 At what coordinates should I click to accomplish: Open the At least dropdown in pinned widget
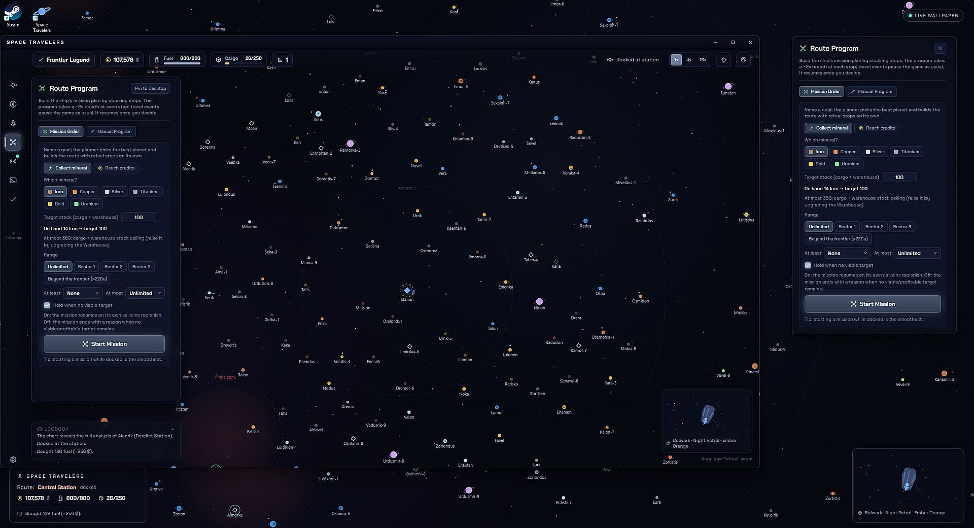(847, 253)
